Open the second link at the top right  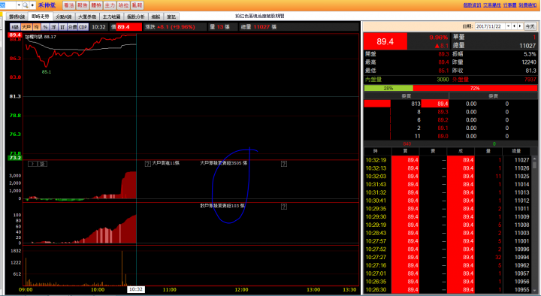(x=492, y=5)
